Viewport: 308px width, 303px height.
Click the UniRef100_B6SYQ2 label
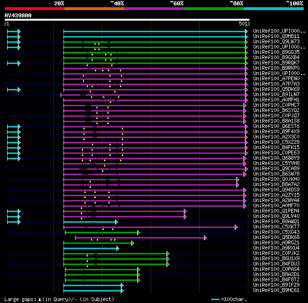tap(276, 111)
